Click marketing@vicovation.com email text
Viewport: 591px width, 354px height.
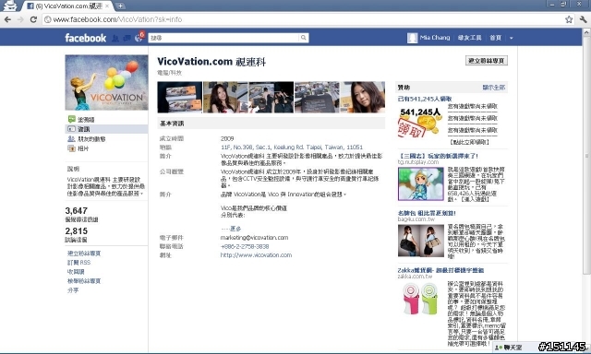254,237
